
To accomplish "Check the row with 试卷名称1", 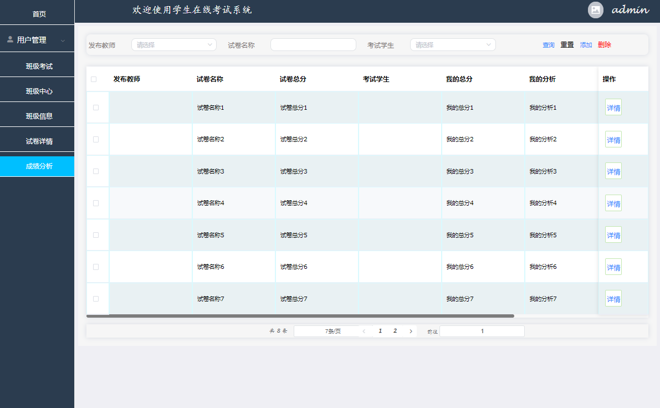I will tap(96, 108).
